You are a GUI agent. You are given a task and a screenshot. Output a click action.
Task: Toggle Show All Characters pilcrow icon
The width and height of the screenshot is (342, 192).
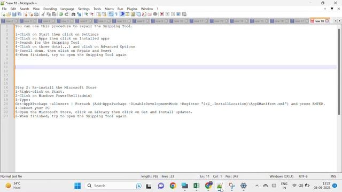(116, 14)
